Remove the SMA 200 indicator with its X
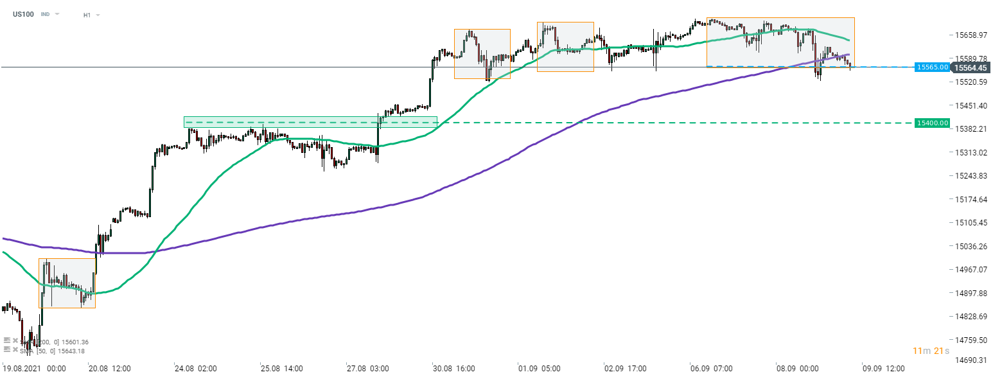993x379 pixels. pos(15,341)
